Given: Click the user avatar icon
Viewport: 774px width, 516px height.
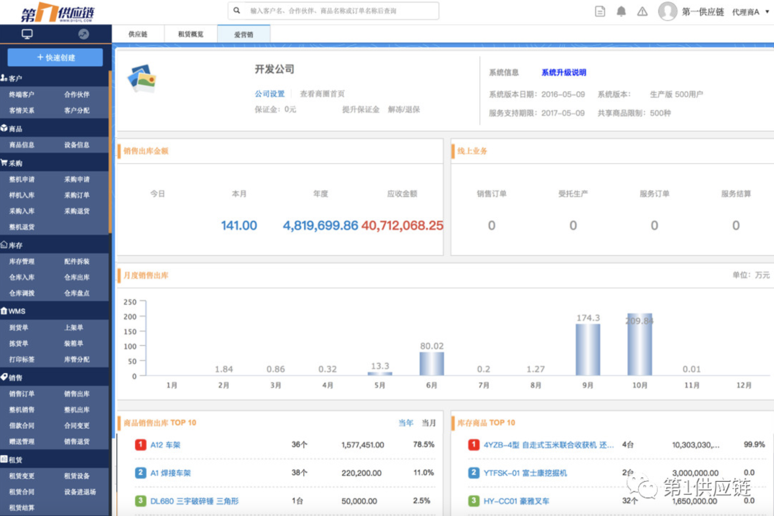Looking at the screenshot, I should click(667, 11).
